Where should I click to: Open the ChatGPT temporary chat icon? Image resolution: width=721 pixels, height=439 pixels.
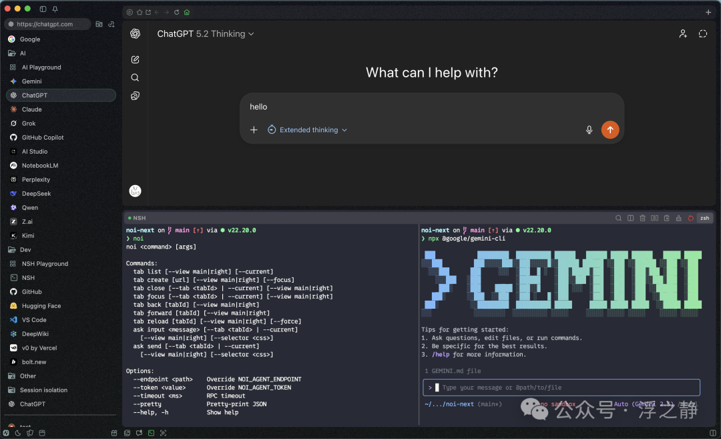coord(702,33)
